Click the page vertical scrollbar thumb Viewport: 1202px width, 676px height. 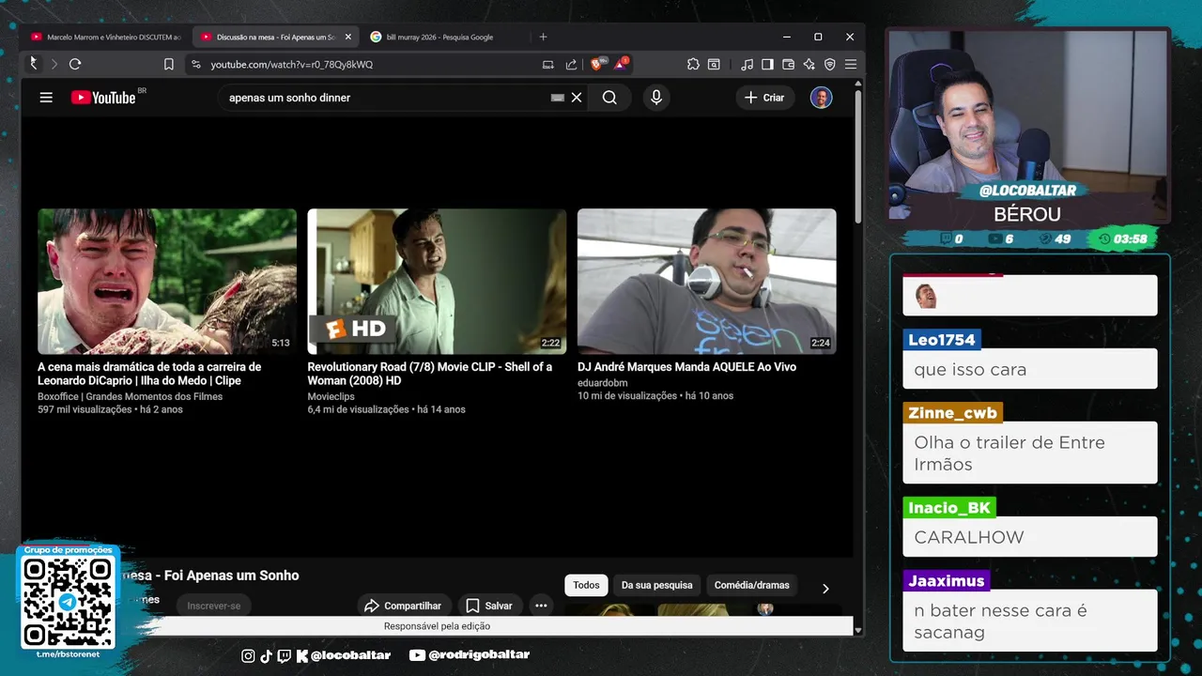tap(858, 158)
